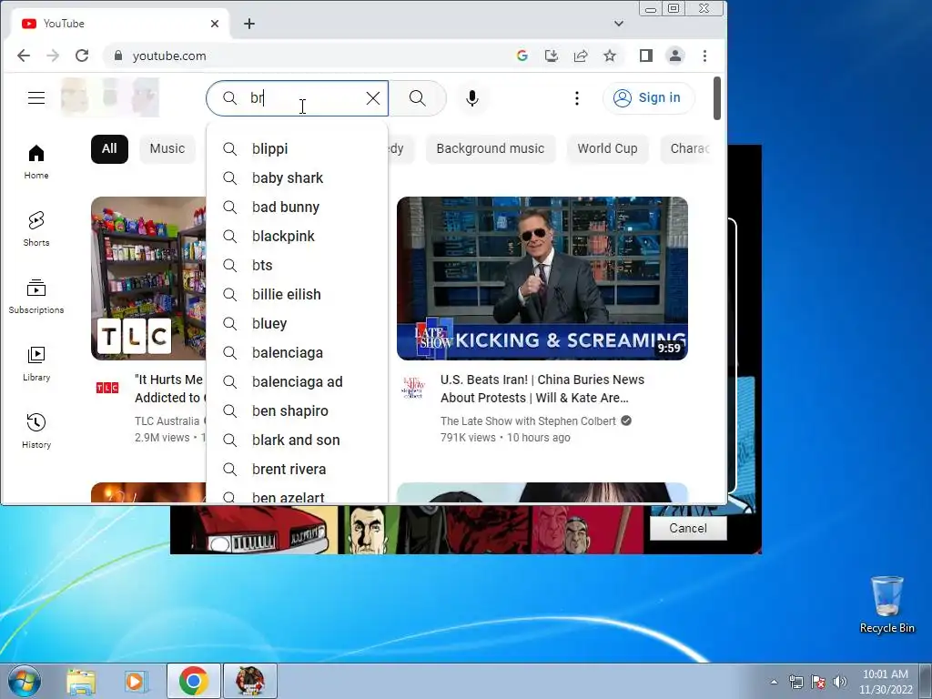This screenshot has height=699, width=932.
Task: Open 'U.S. Beats Iran!' video title
Action: [x=542, y=389]
